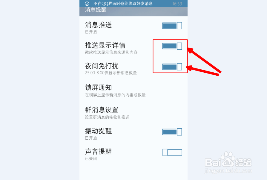This screenshot has height=180, width=267.
Task: Enable the 声音提醒 switch
Action: pyautogui.click(x=172, y=152)
